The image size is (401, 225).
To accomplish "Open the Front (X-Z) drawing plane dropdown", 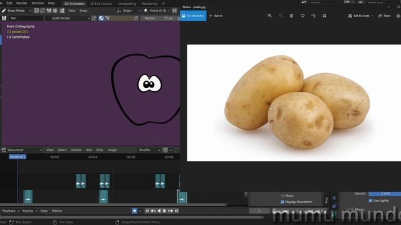I will pyautogui.click(x=157, y=11).
